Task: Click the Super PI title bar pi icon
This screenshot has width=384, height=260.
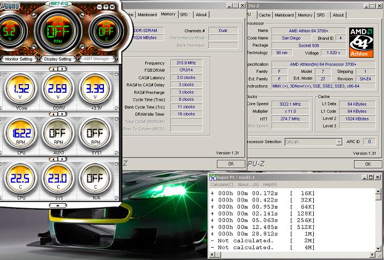Action: pyautogui.click(x=213, y=177)
